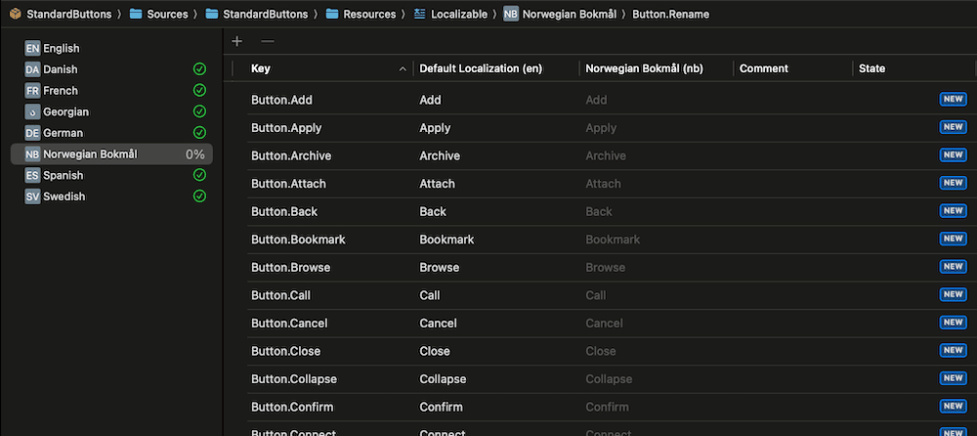The width and height of the screenshot is (977, 436).
Task: Click the ES badge icon for Spanish
Action: coord(32,175)
